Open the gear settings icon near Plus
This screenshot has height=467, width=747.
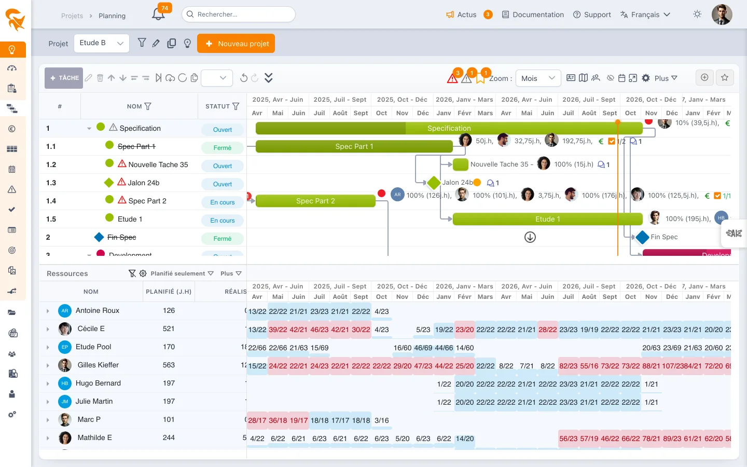pos(646,78)
